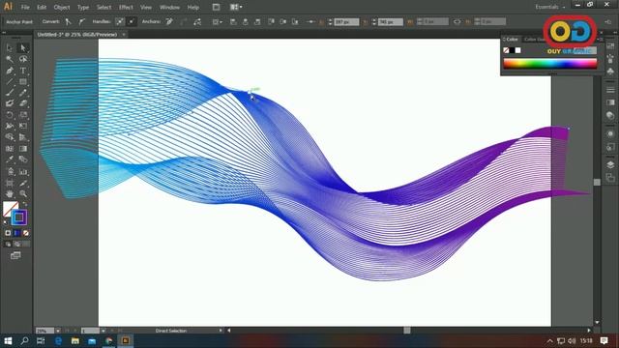Select the Paintbrush tool
The image size is (619, 348).
pos(10,93)
